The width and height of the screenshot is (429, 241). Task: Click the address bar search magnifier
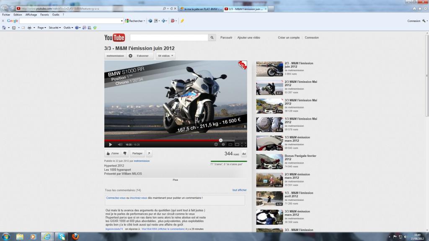164,8
